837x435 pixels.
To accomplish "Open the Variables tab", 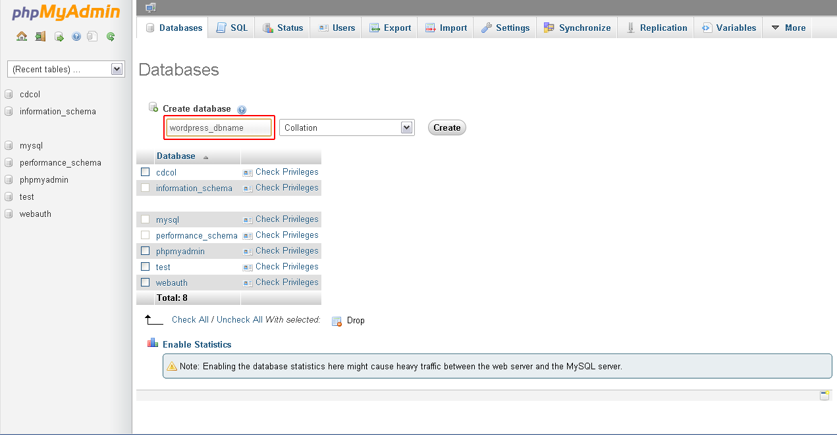I will click(728, 28).
